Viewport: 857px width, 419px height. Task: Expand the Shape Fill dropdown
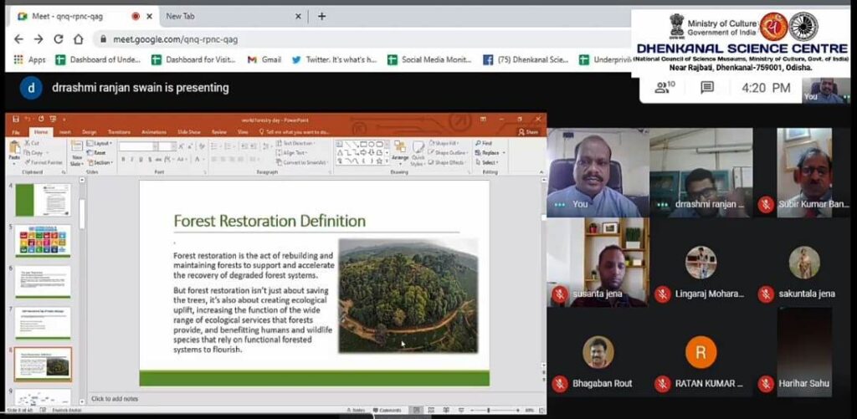[x=444, y=143]
